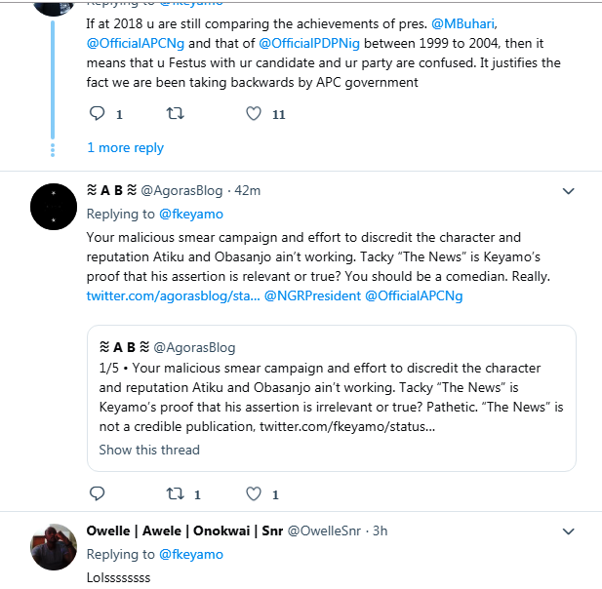The width and height of the screenshot is (602, 589).
Task: Follow the twitter.com/agorasblog/sta... link
Action: click(173, 295)
